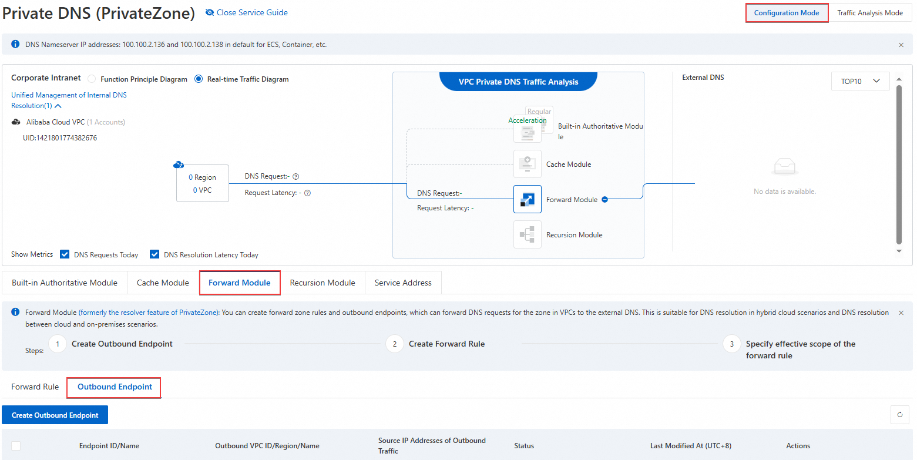Screen dimensions: 917x460
Task: Click the Recursion Module diagram icon
Action: (x=527, y=234)
